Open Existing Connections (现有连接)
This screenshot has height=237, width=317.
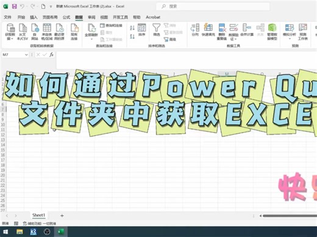[74, 32]
